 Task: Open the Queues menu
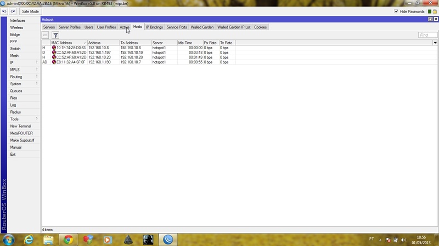click(x=24, y=91)
